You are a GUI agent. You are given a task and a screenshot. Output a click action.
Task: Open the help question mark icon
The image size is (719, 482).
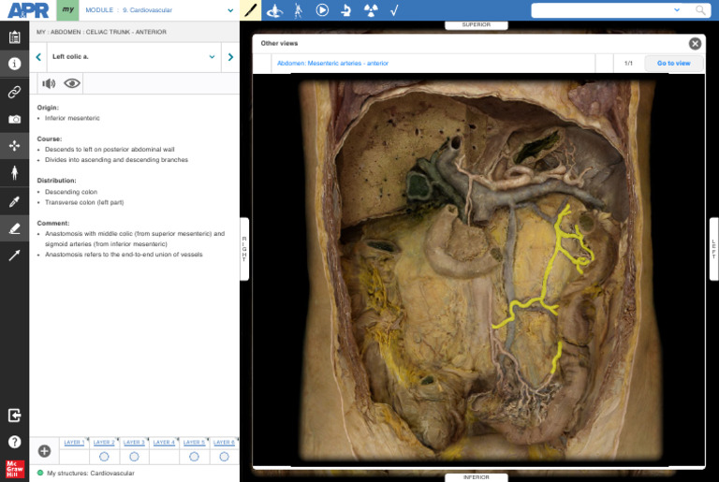click(14, 442)
